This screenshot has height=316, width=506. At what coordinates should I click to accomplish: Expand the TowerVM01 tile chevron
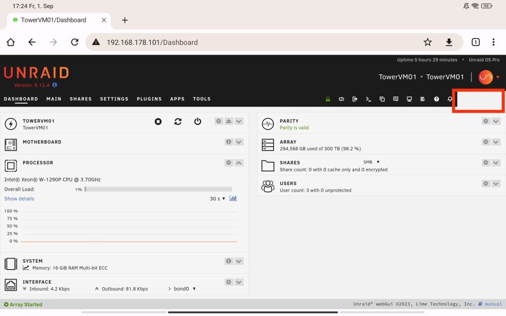pyautogui.click(x=239, y=121)
